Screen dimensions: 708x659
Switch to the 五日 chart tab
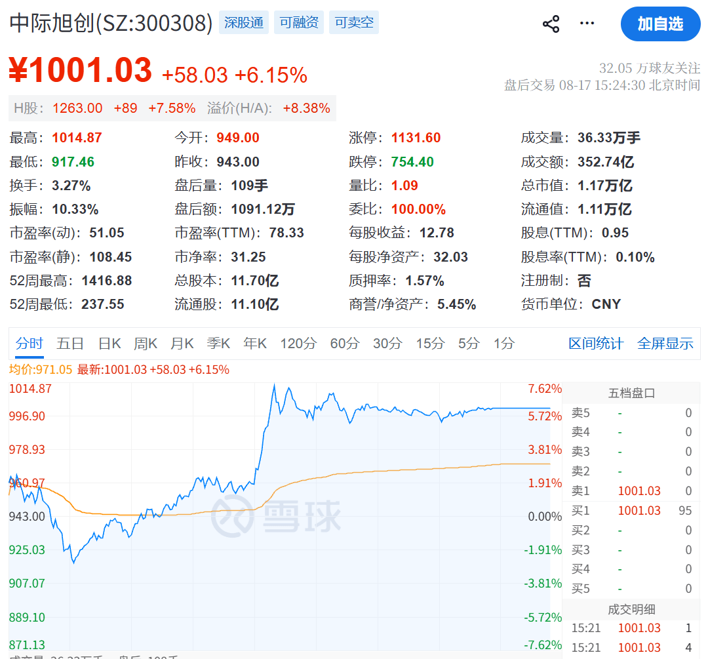(x=70, y=344)
